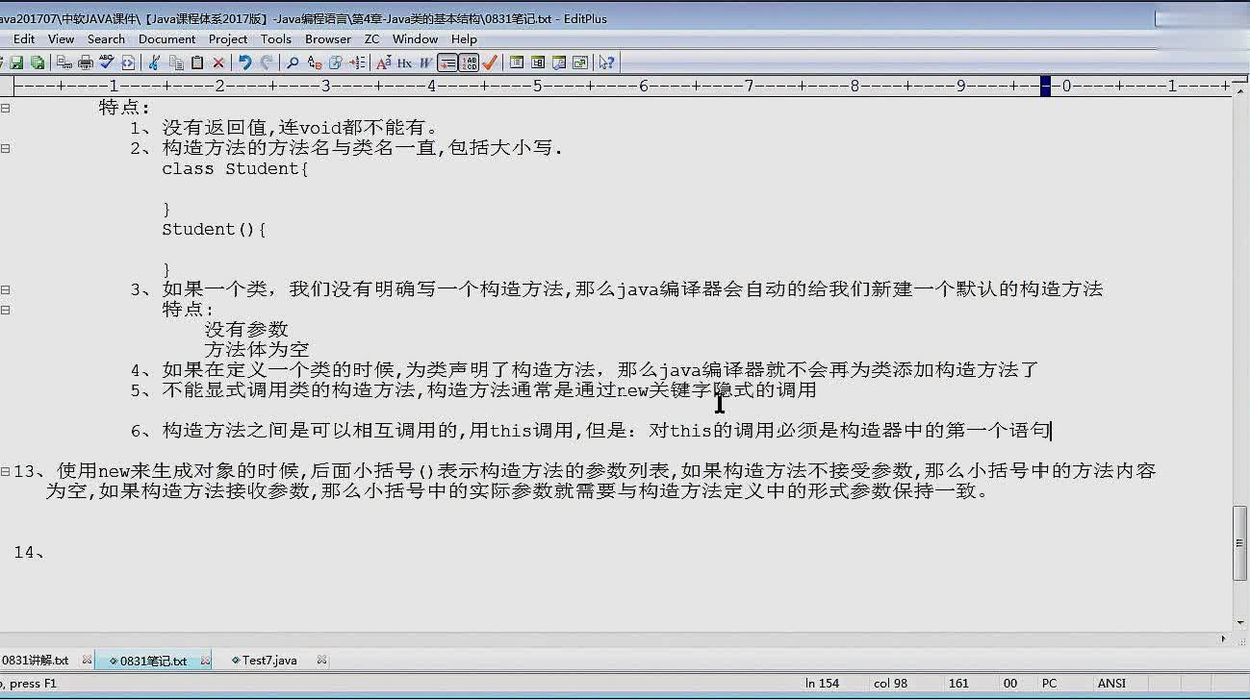Click the '方法体为空' line
This screenshot has height=700, width=1250.
click(x=256, y=350)
